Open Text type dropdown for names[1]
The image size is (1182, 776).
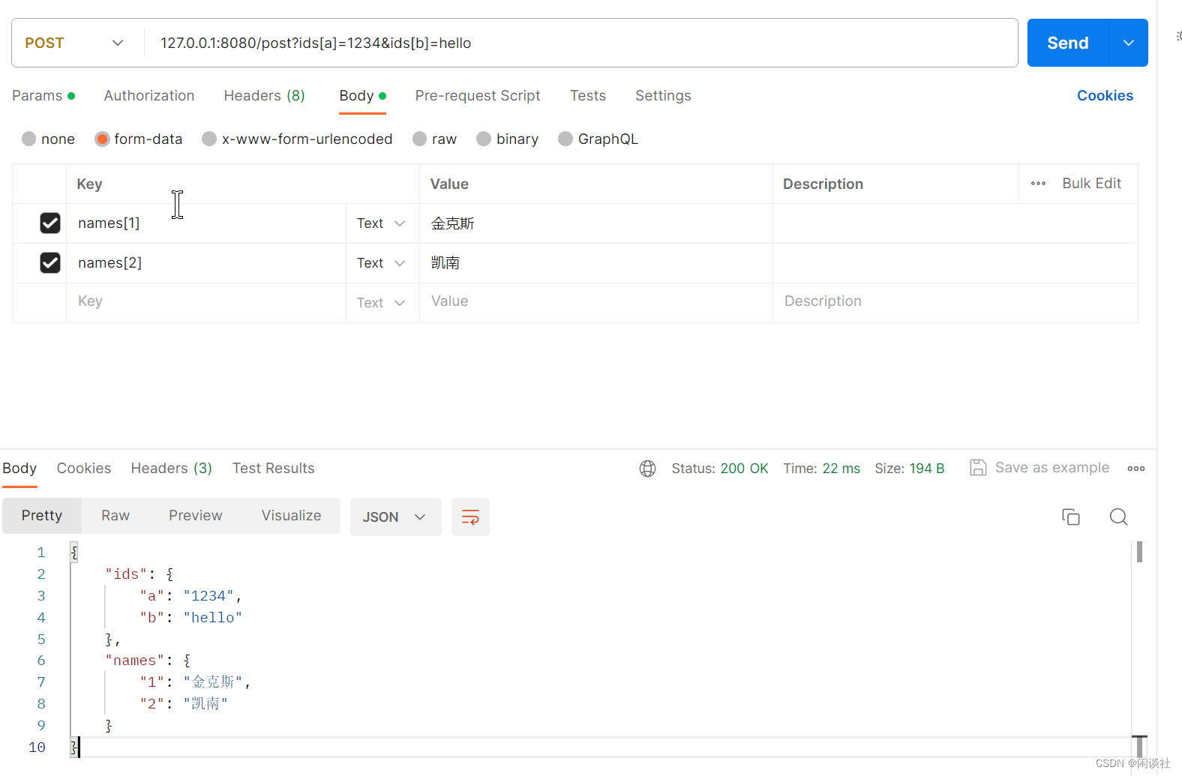pos(381,223)
